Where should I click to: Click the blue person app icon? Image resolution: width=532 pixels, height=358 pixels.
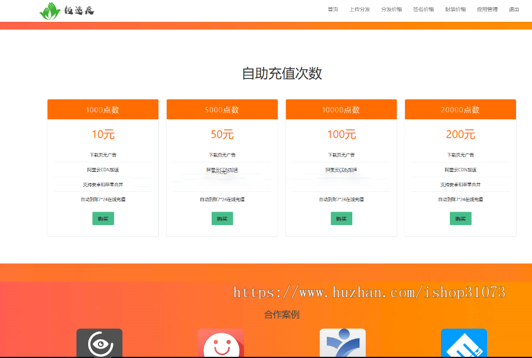pos(343,344)
